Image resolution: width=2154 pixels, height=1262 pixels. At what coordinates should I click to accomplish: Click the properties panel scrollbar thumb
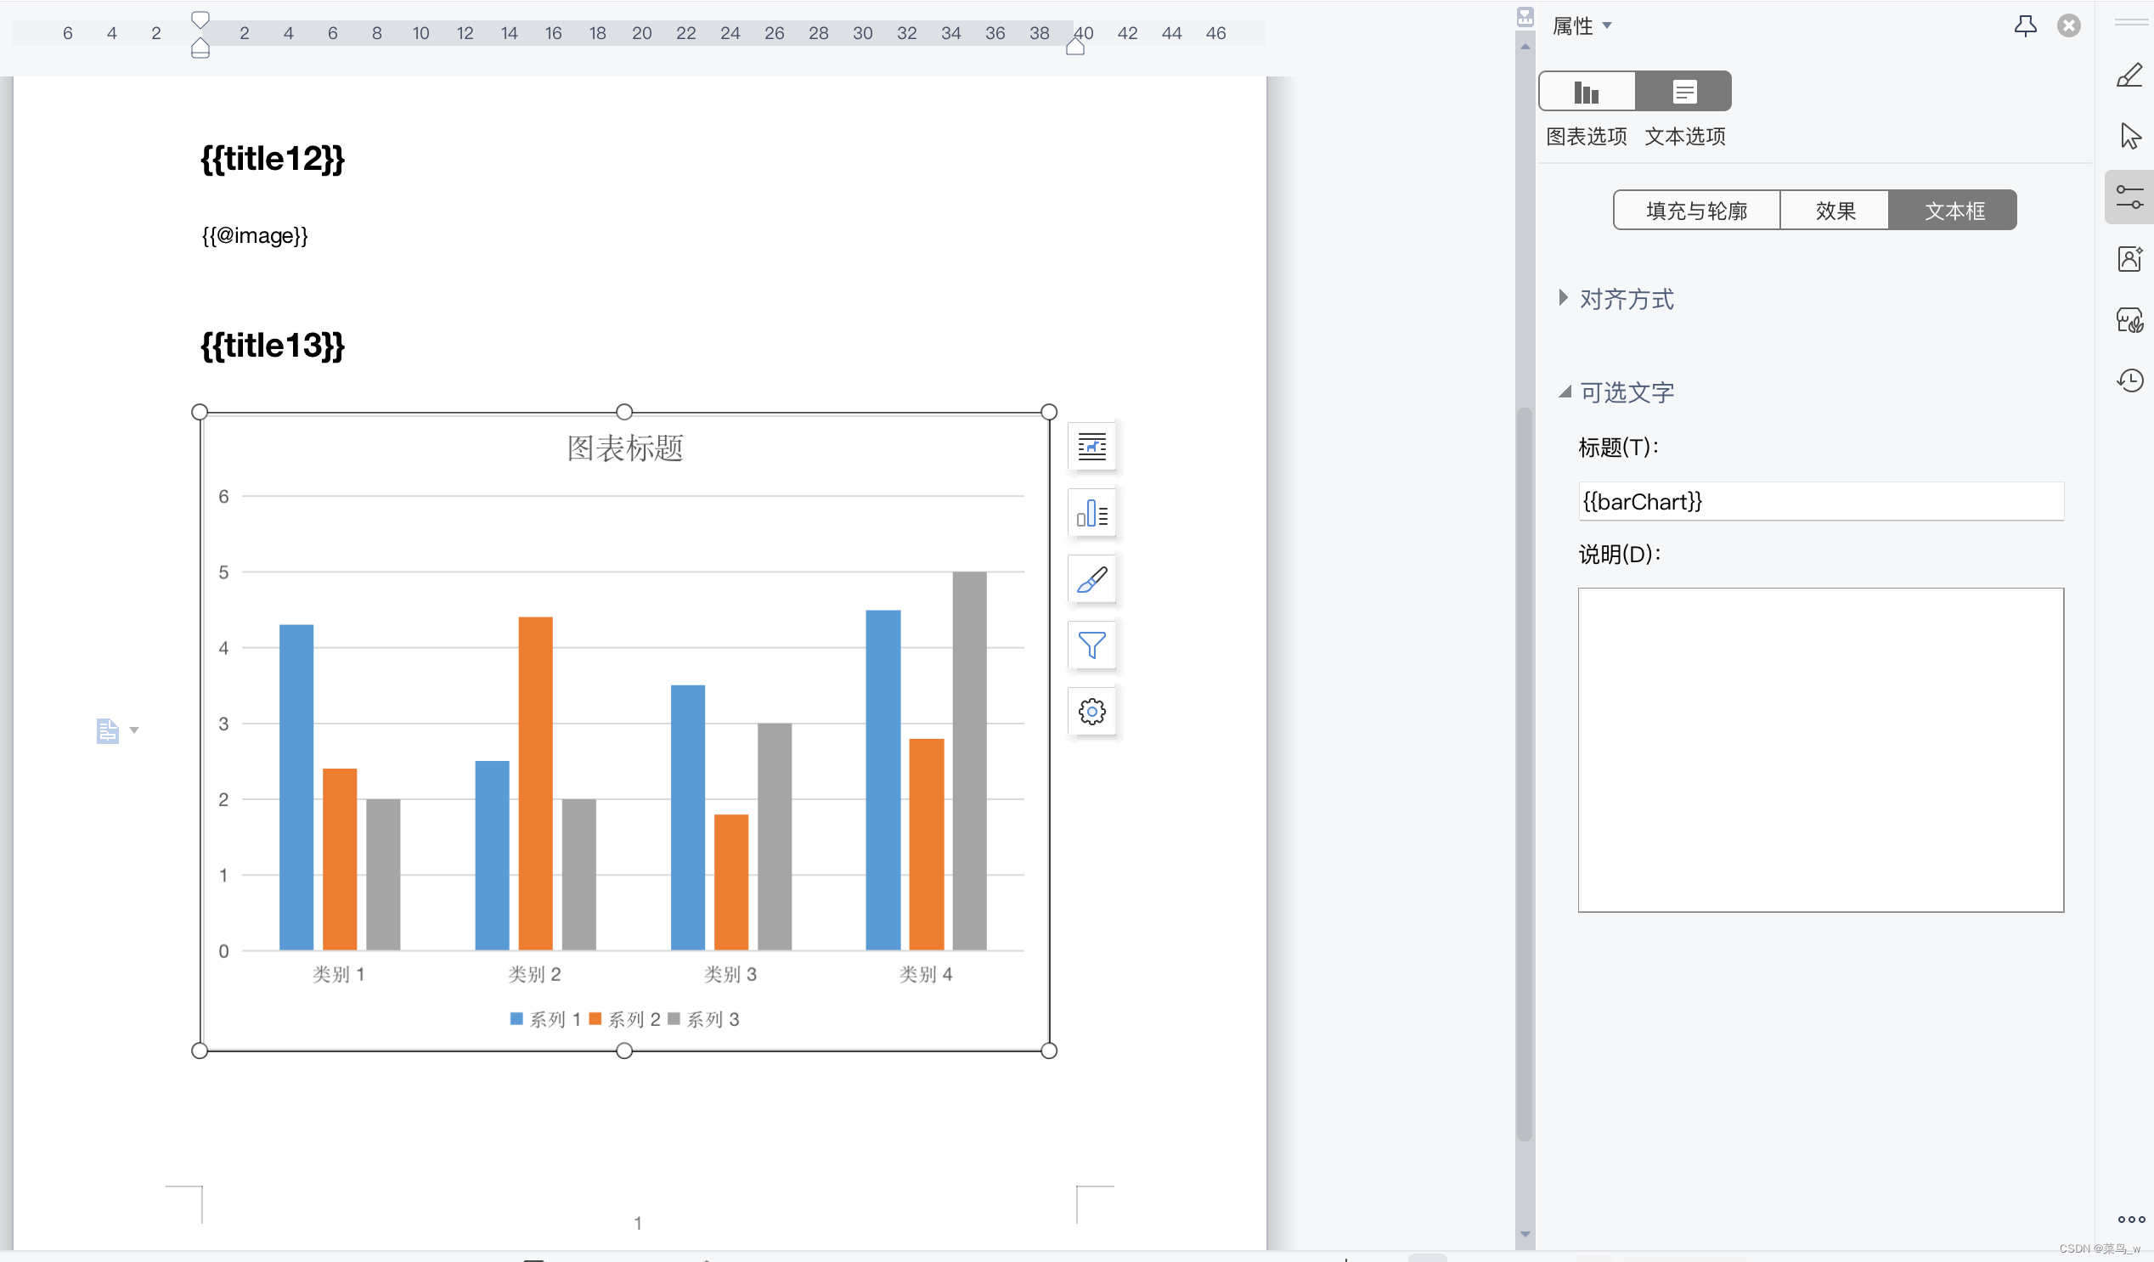tap(1524, 774)
